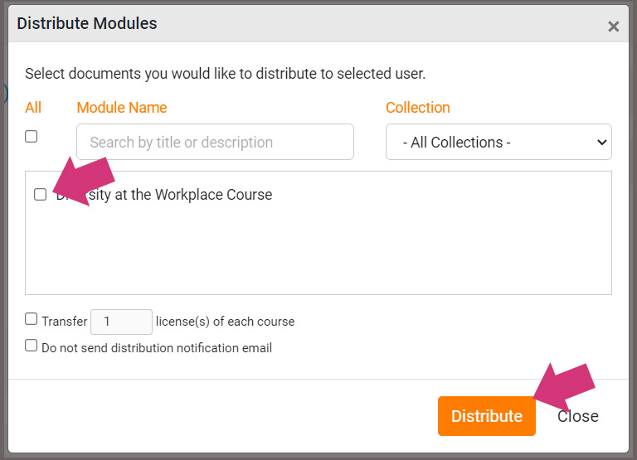The width and height of the screenshot is (637, 460).
Task: Open the All Collections dropdown
Action: [x=498, y=142]
